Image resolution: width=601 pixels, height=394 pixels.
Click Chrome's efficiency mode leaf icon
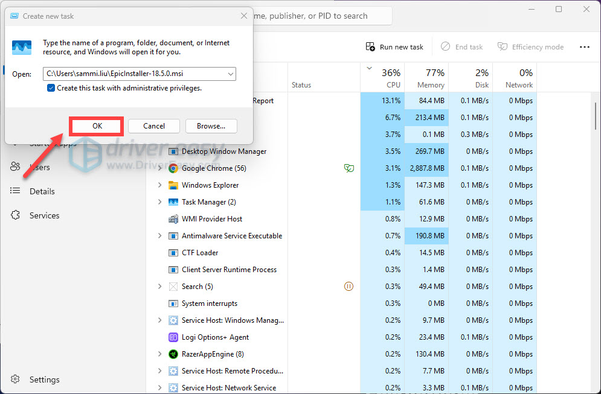tap(349, 168)
